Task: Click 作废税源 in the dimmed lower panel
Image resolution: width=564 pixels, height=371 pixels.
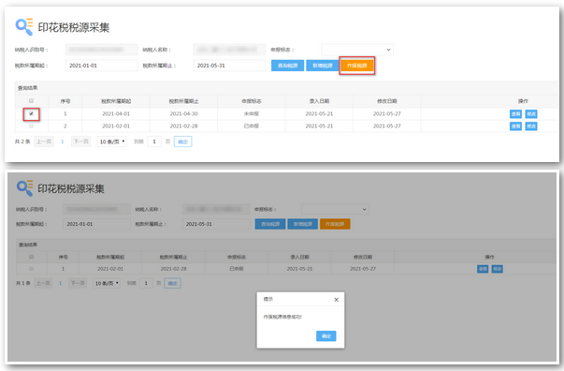Action: [335, 224]
